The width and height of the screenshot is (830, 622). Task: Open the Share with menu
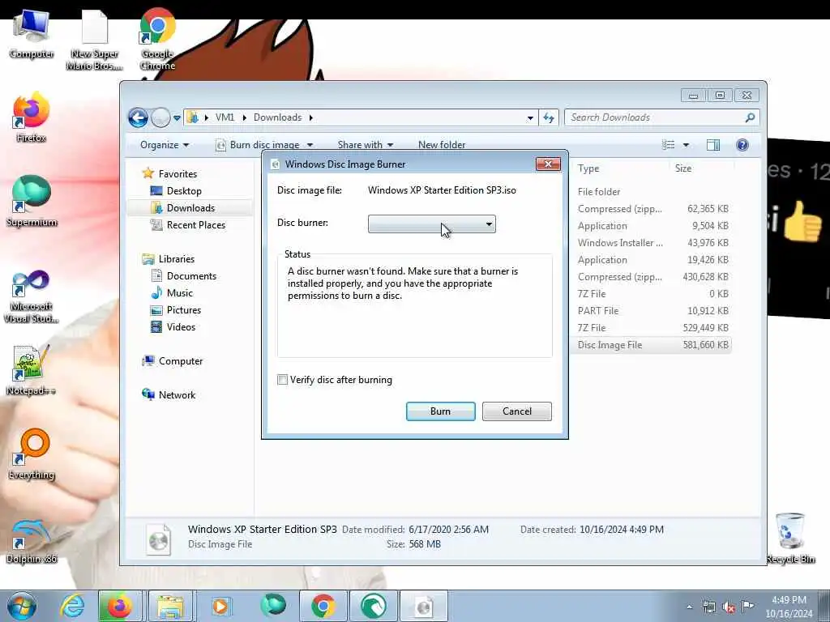coord(366,145)
